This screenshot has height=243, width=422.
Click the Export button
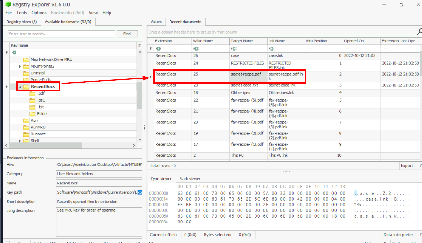point(407,165)
